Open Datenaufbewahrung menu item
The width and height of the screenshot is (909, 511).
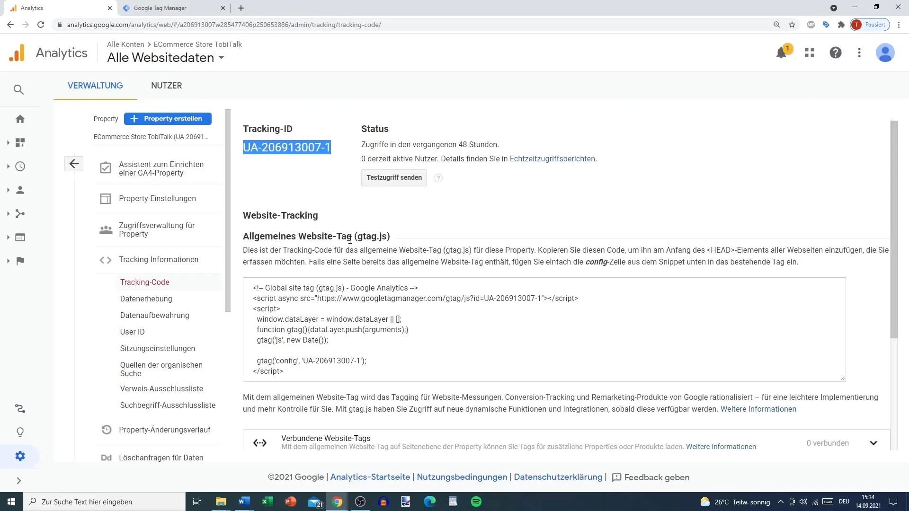[155, 315]
